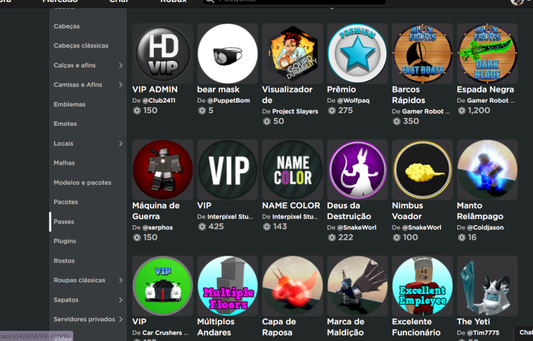Select the Cabeças category
Screen dimensions: 533x341
(x=67, y=26)
